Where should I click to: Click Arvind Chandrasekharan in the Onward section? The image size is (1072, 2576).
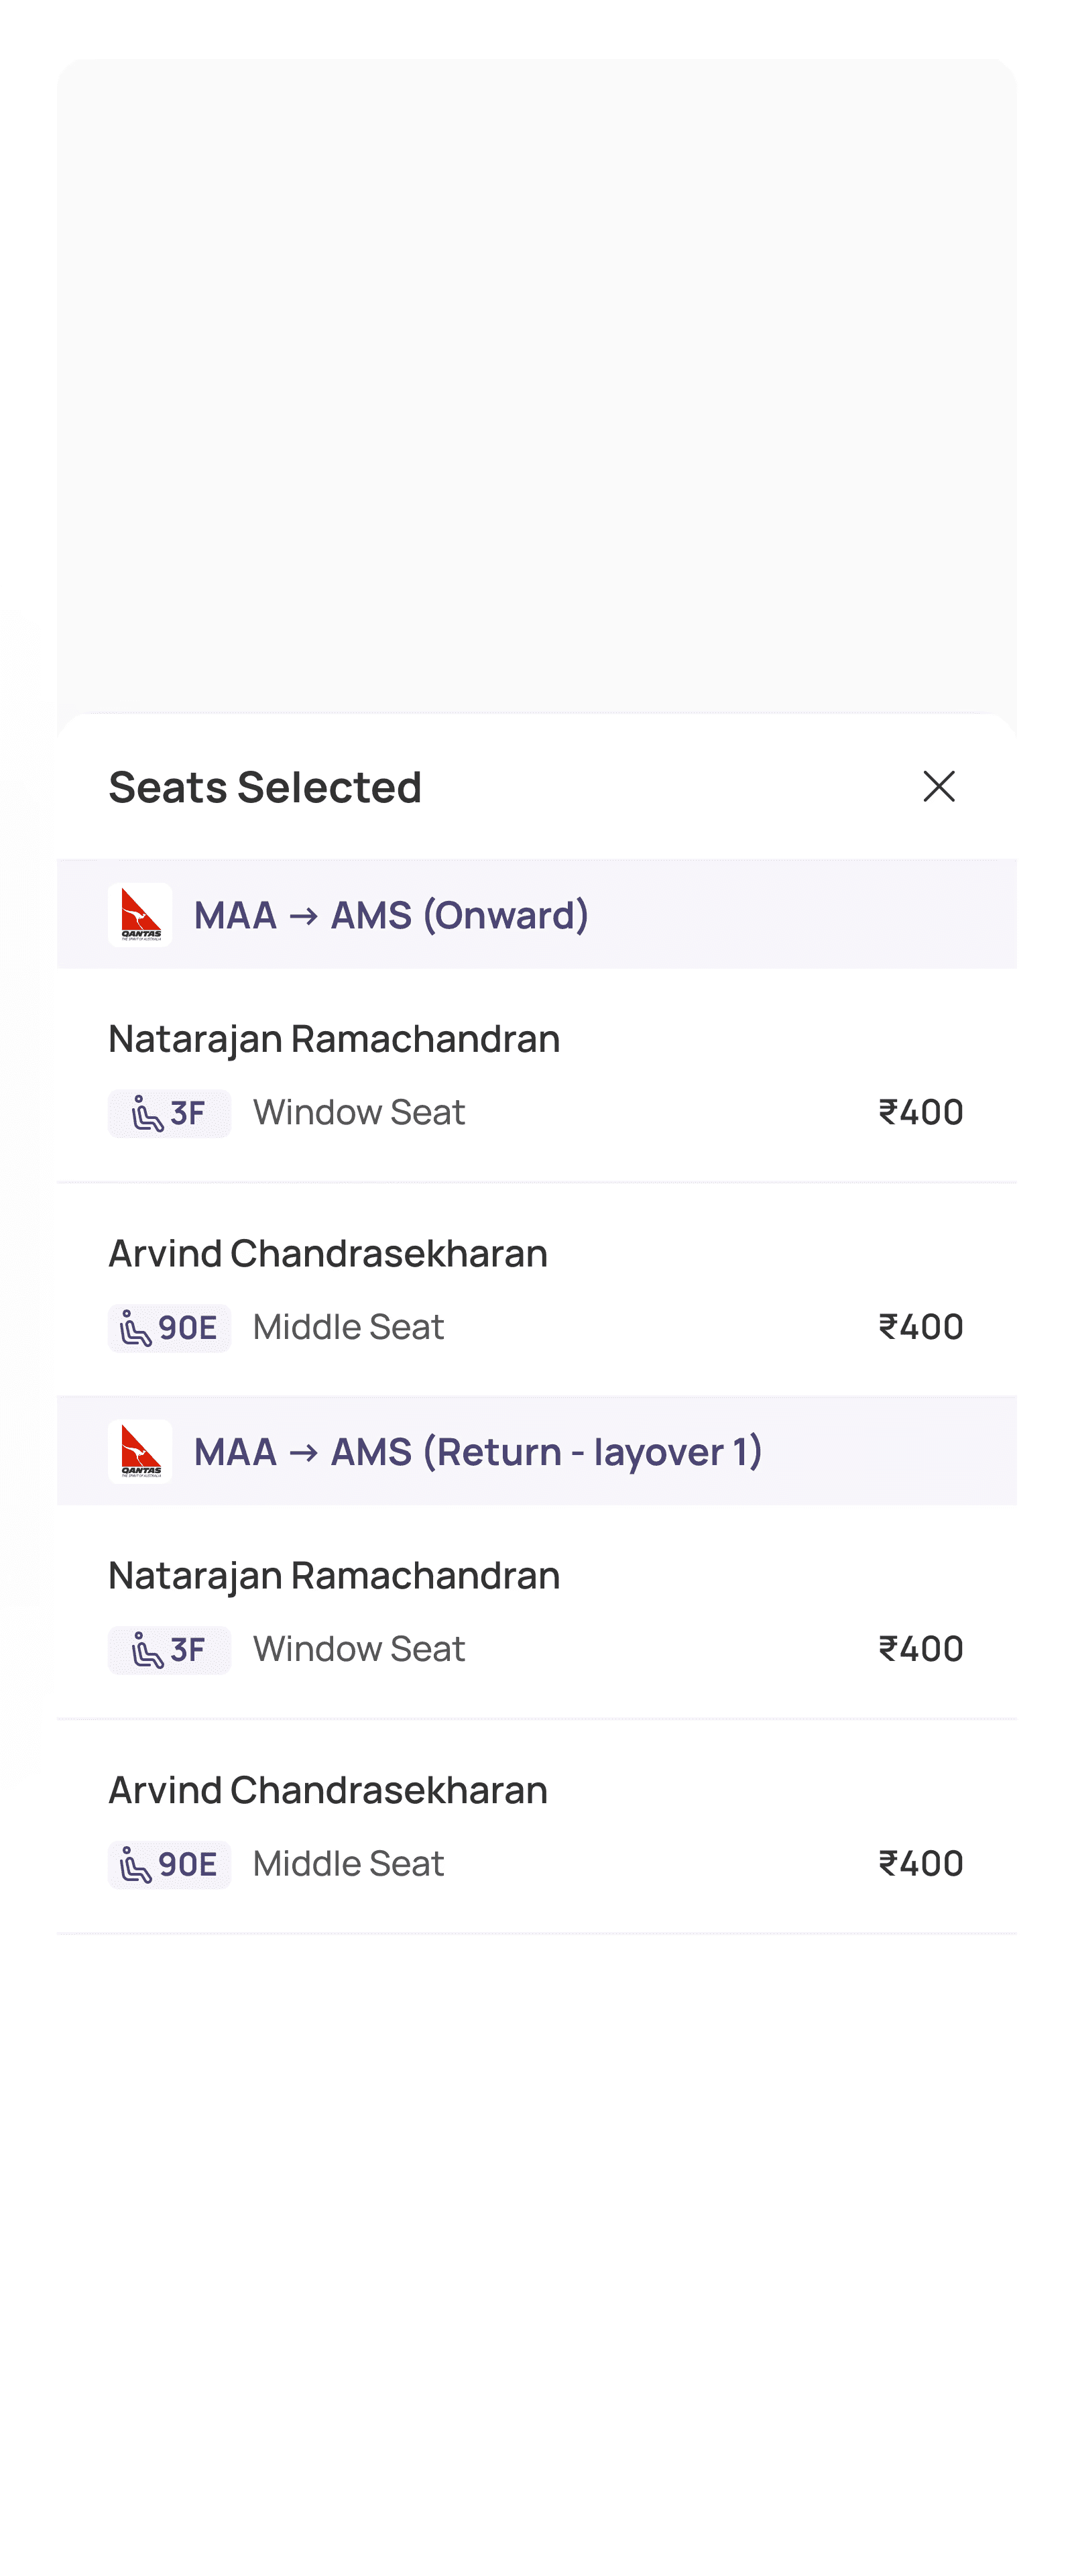pyautogui.click(x=328, y=1253)
